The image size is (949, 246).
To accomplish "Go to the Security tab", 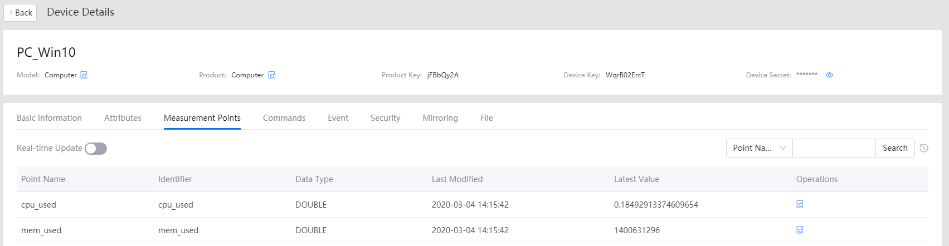I will (385, 118).
